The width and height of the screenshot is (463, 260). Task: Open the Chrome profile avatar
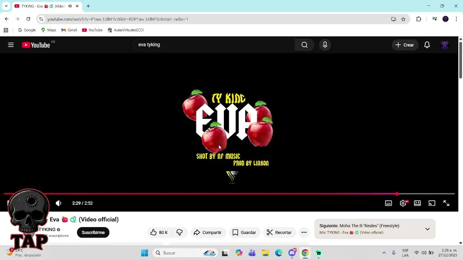446,19
